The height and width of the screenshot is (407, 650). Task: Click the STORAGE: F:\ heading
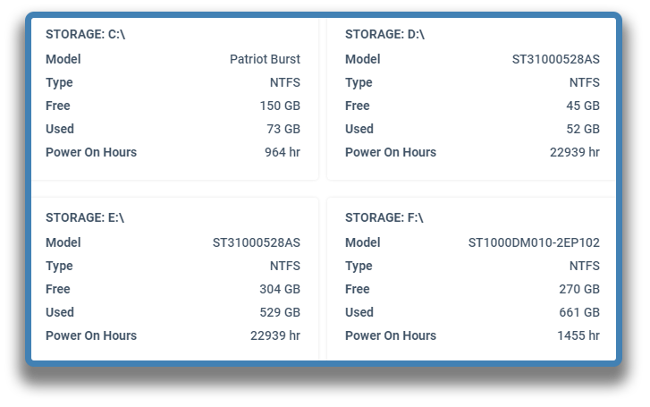click(x=384, y=217)
